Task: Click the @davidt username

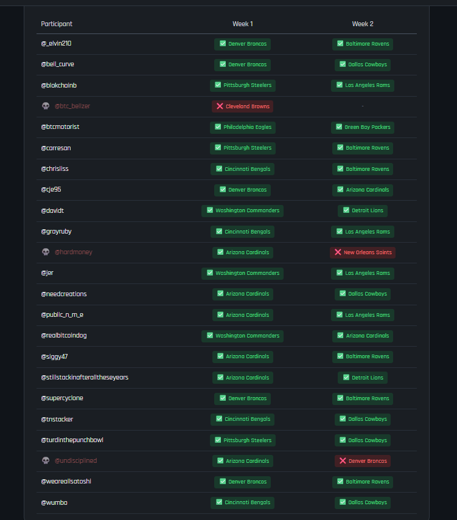Action: pyautogui.click(x=52, y=210)
